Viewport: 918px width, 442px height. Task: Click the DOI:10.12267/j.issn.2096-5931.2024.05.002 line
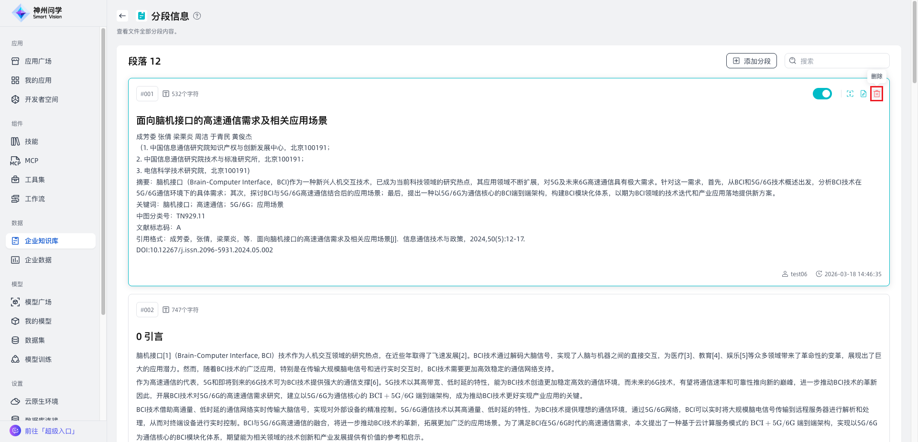[x=205, y=250]
